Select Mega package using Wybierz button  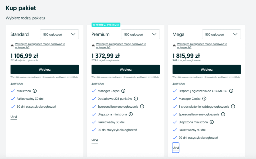click(x=206, y=69)
